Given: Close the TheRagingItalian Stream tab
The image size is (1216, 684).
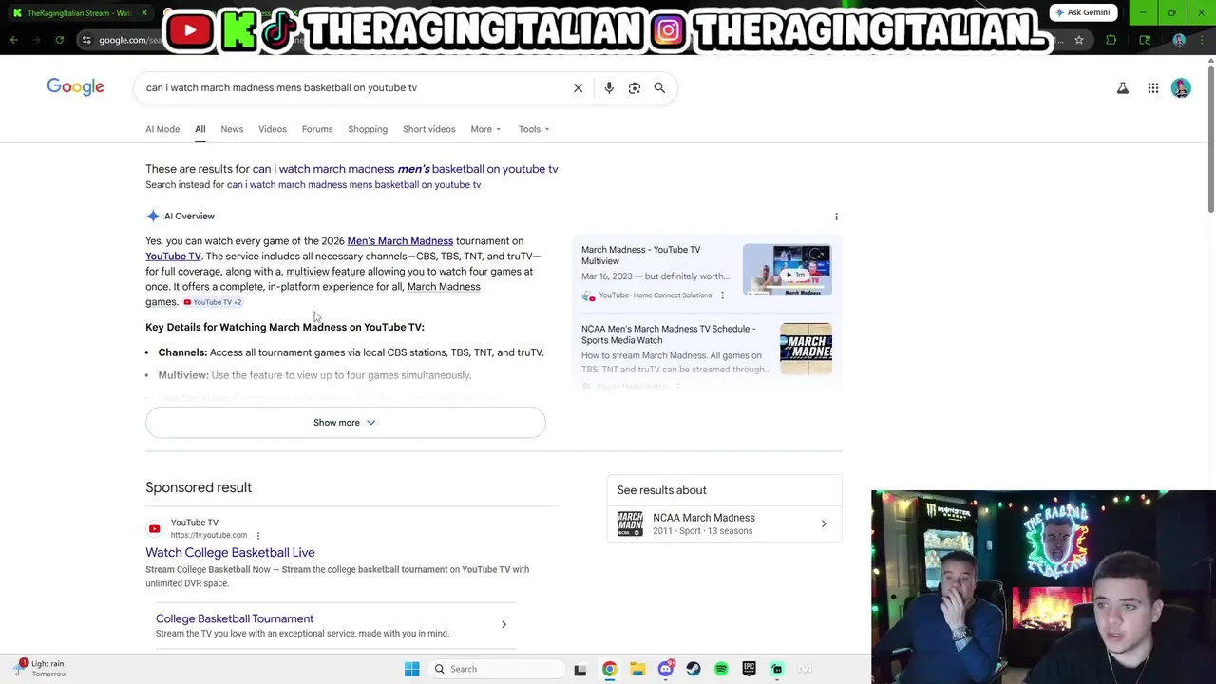Looking at the screenshot, I should [144, 13].
